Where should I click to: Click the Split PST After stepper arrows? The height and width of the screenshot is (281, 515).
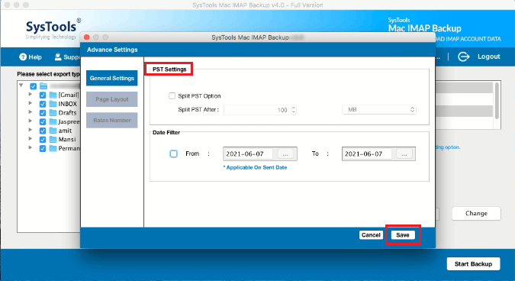pos(294,110)
